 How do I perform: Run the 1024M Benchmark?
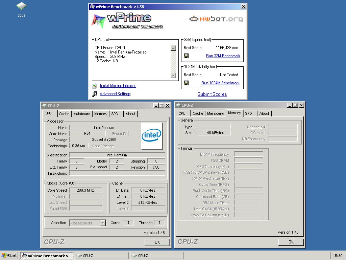[x=220, y=83]
